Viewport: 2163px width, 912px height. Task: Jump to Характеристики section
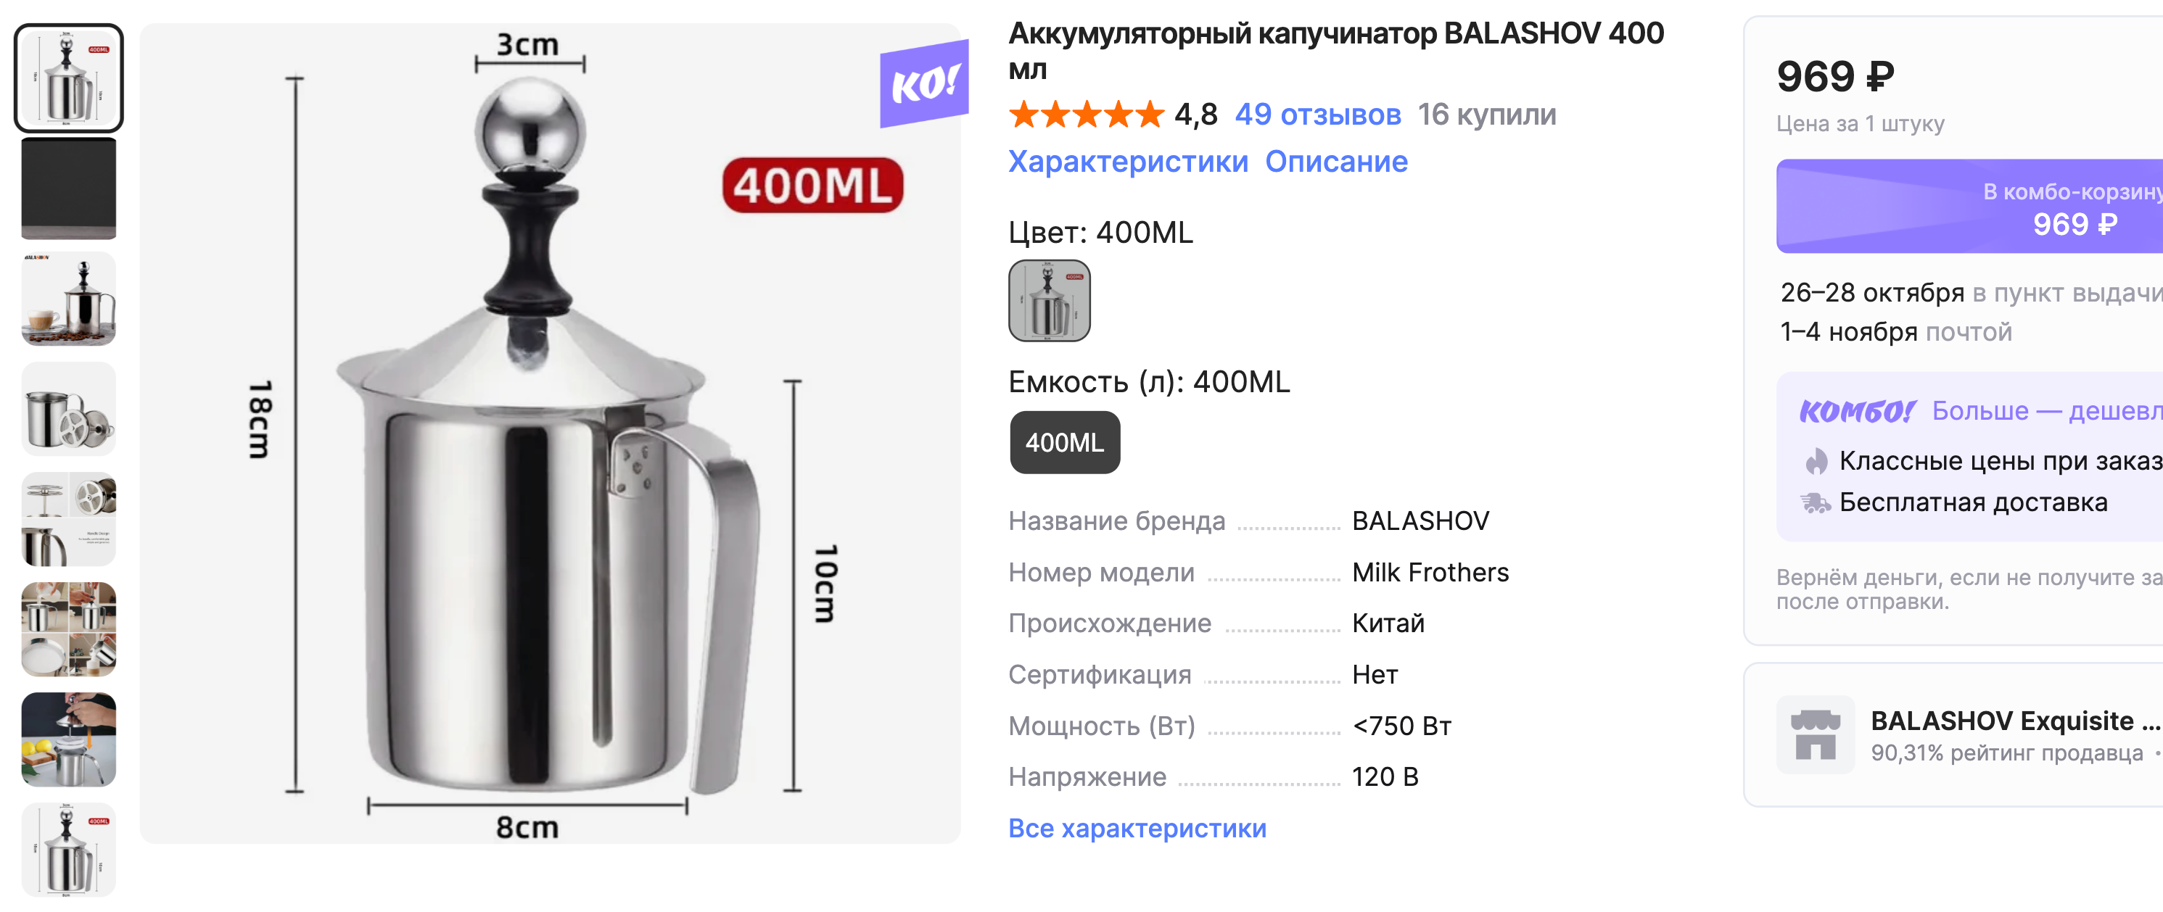tap(1128, 161)
